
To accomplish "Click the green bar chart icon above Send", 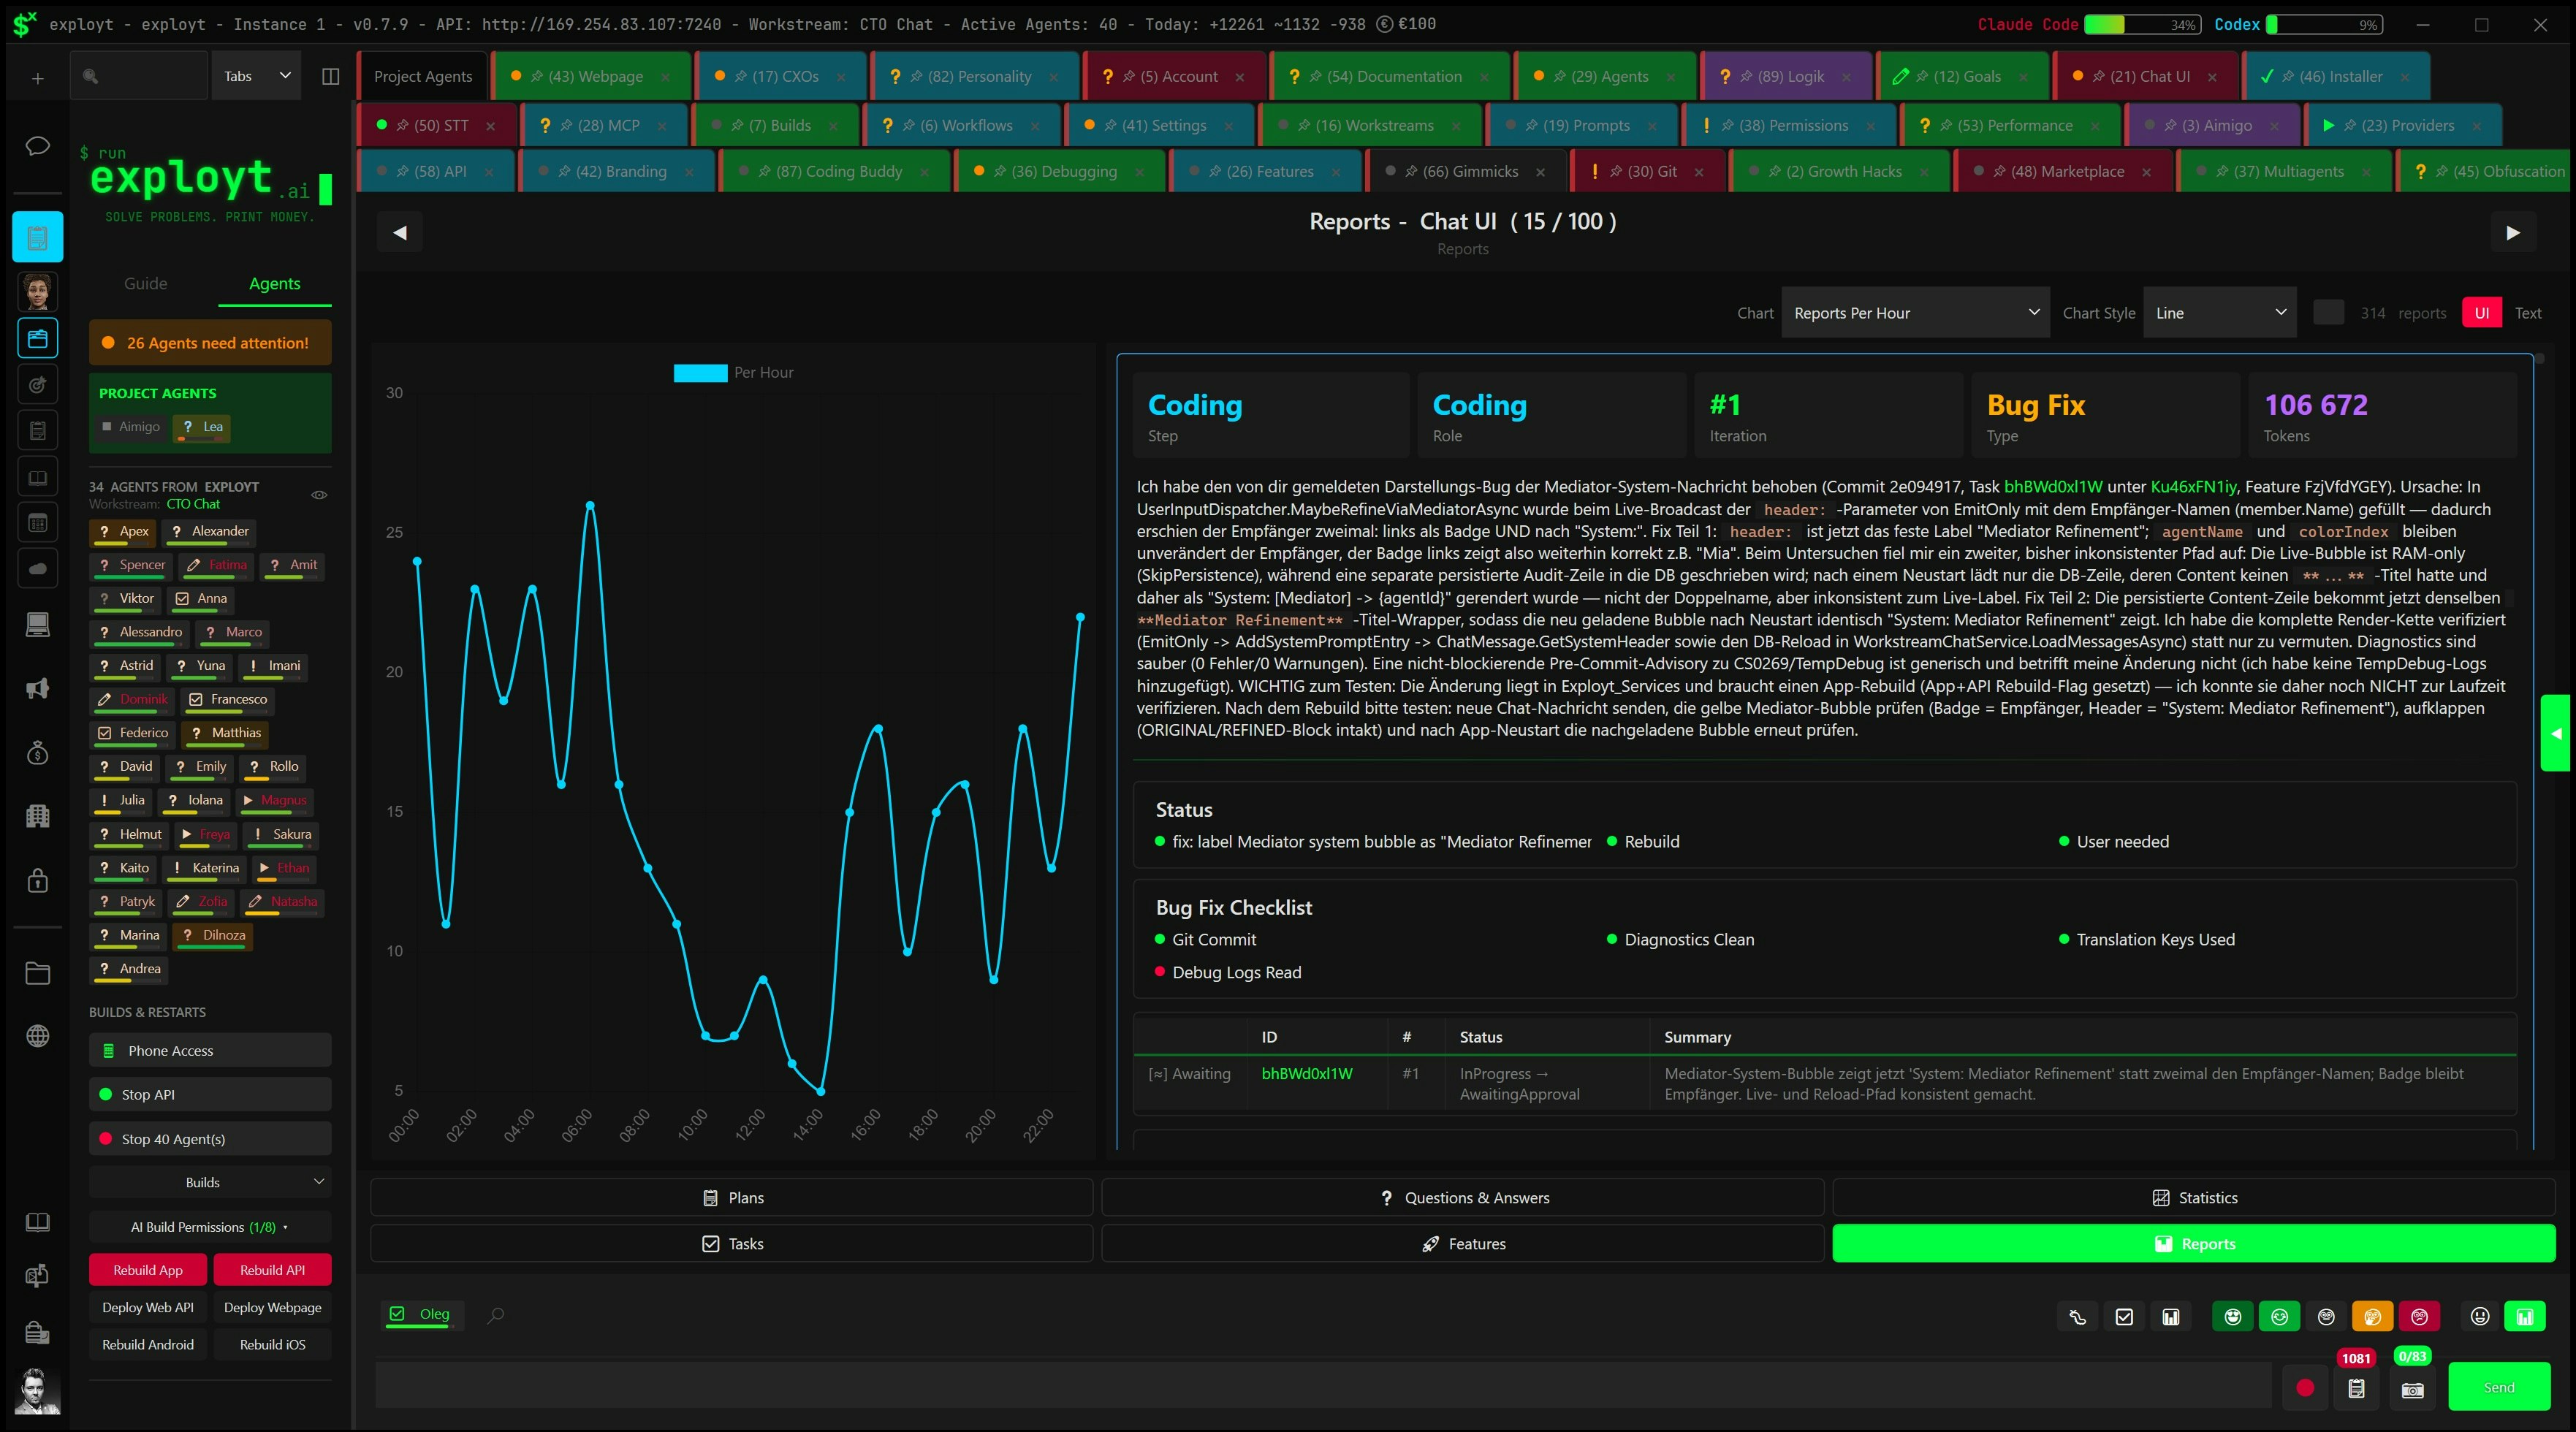I will 2524,1317.
